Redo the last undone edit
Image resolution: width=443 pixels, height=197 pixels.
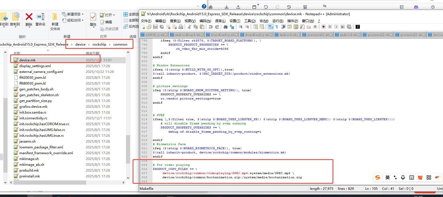pos(217,27)
